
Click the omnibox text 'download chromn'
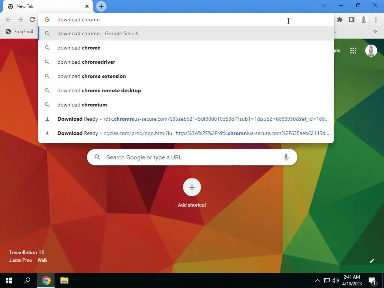78,19
